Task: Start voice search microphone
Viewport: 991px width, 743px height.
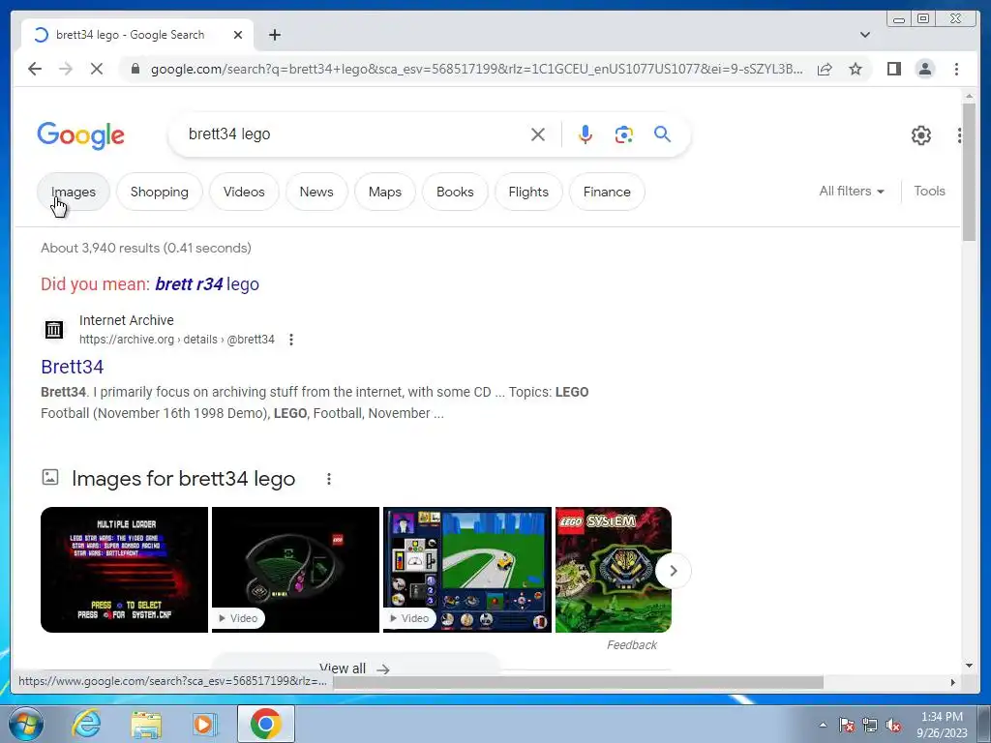Action: (x=586, y=134)
